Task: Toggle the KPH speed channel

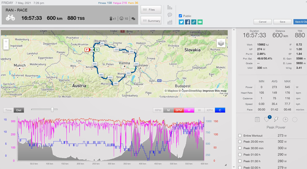Action: tap(209, 110)
